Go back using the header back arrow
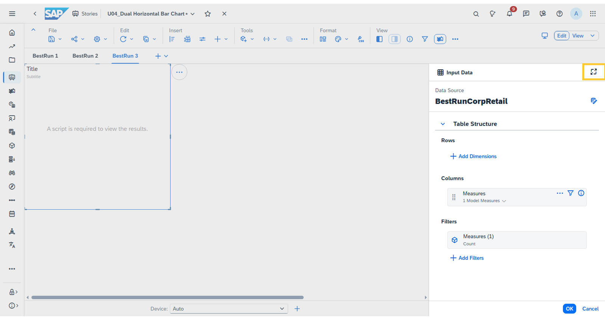 pyautogui.click(x=35, y=14)
